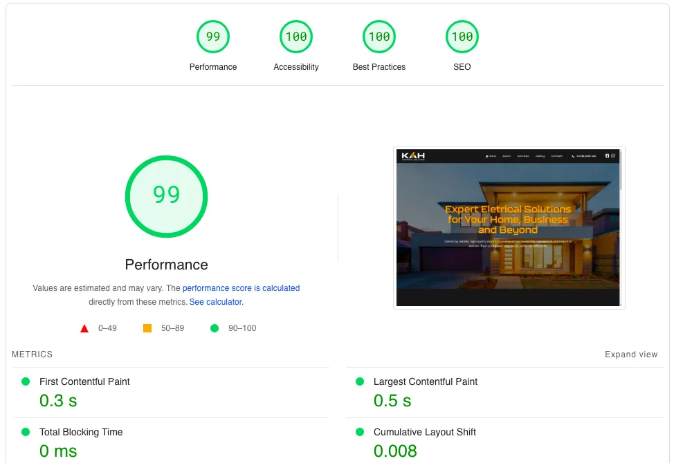Click green dot beside First Contentful Paint

coord(26,381)
